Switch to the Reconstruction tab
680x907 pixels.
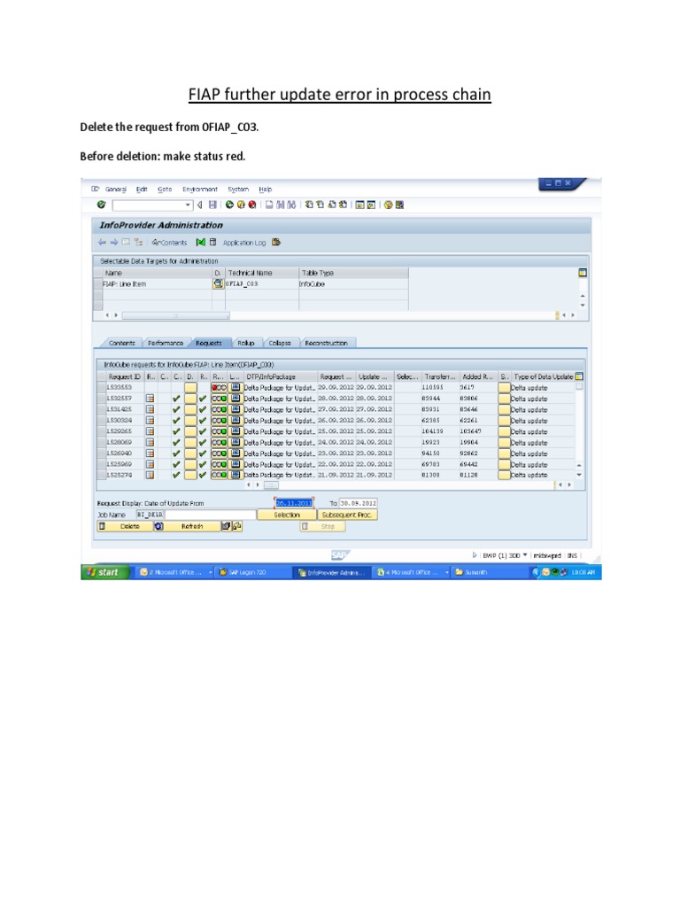point(326,343)
